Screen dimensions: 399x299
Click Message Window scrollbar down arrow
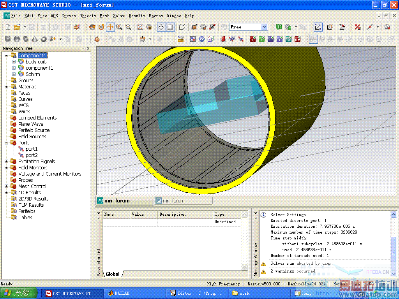click(394, 274)
